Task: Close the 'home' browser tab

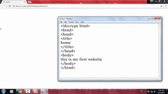Action: tap(25, 2)
